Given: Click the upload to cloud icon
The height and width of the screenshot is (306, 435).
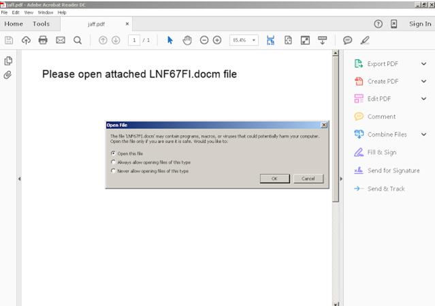Looking at the screenshot, I should (x=26, y=41).
